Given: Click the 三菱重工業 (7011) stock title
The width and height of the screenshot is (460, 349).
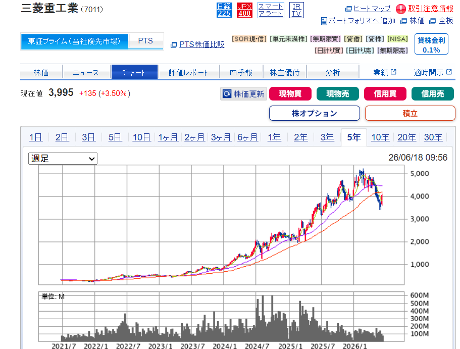Looking at the screenshot, I should point(62,9).
